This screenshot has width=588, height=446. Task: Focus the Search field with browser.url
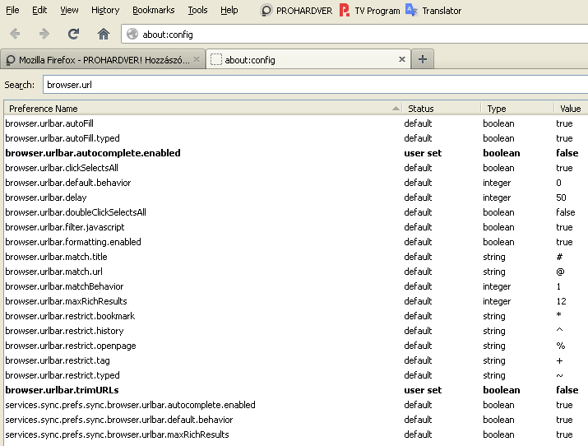[315, 85]
